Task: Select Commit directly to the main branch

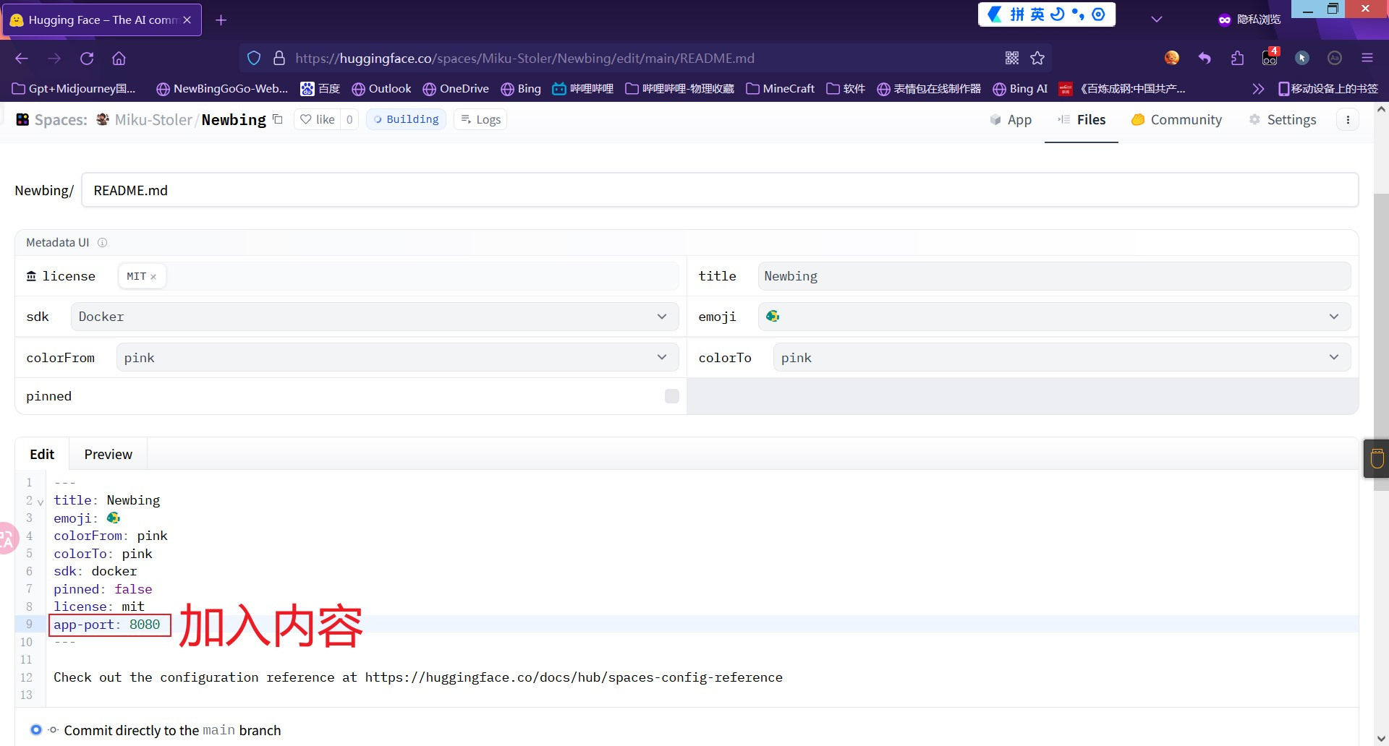Action: 36,730
